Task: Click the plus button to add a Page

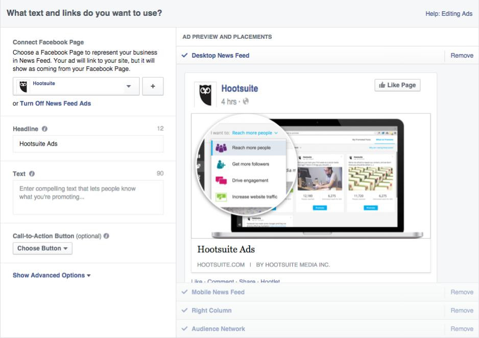Action: pyautogui.click(x=153, y=86)
